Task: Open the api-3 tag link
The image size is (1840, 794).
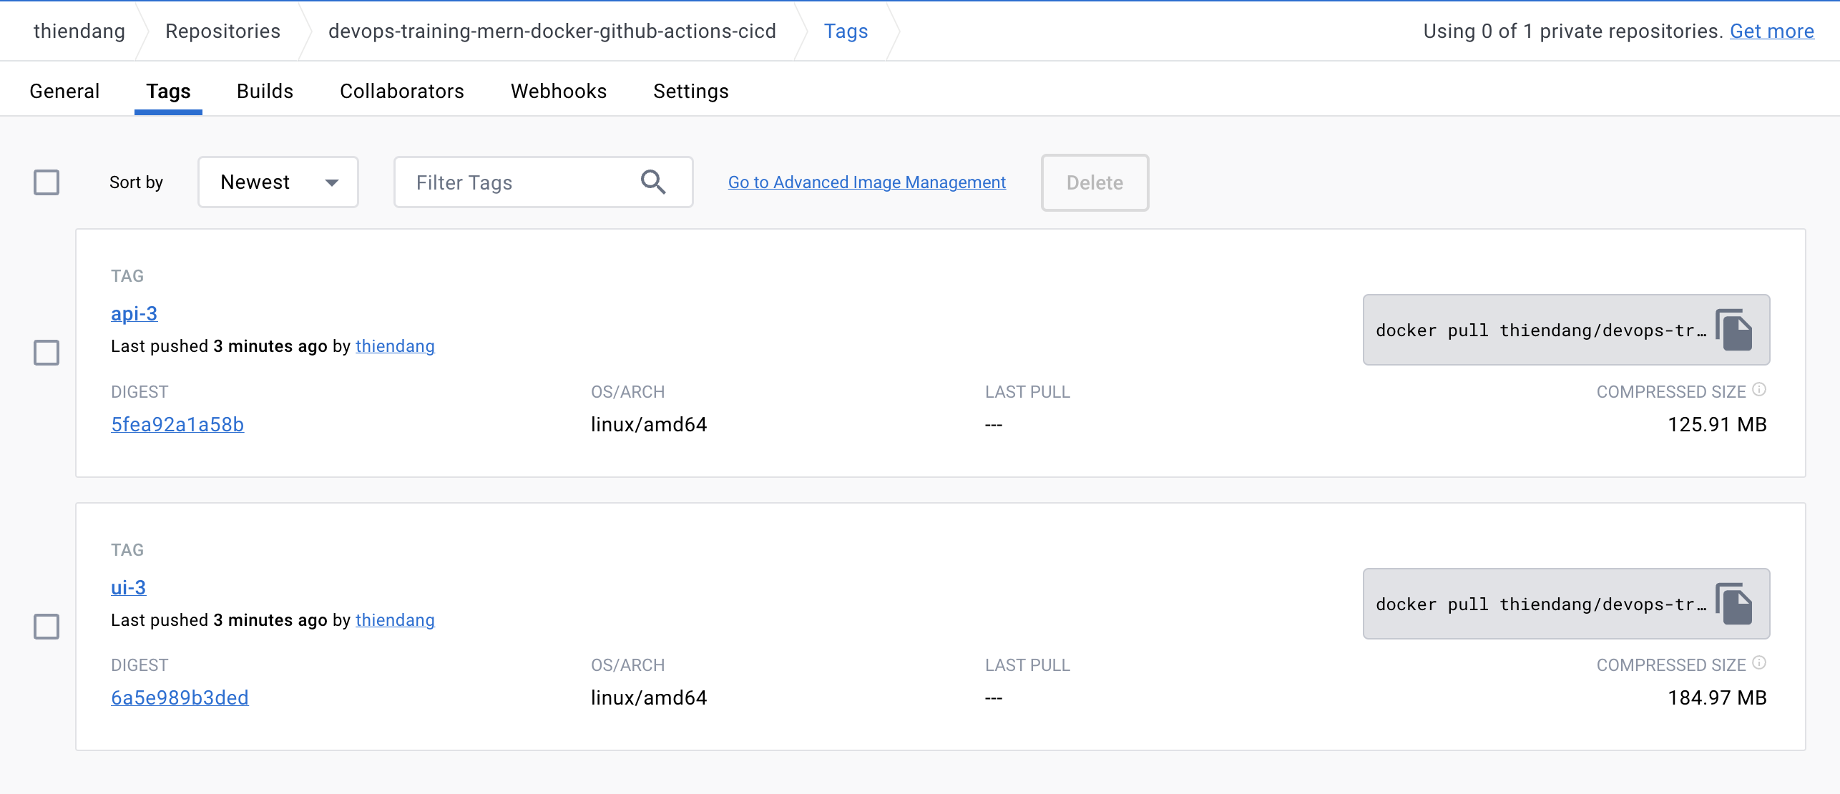Action: coord(134,313)
